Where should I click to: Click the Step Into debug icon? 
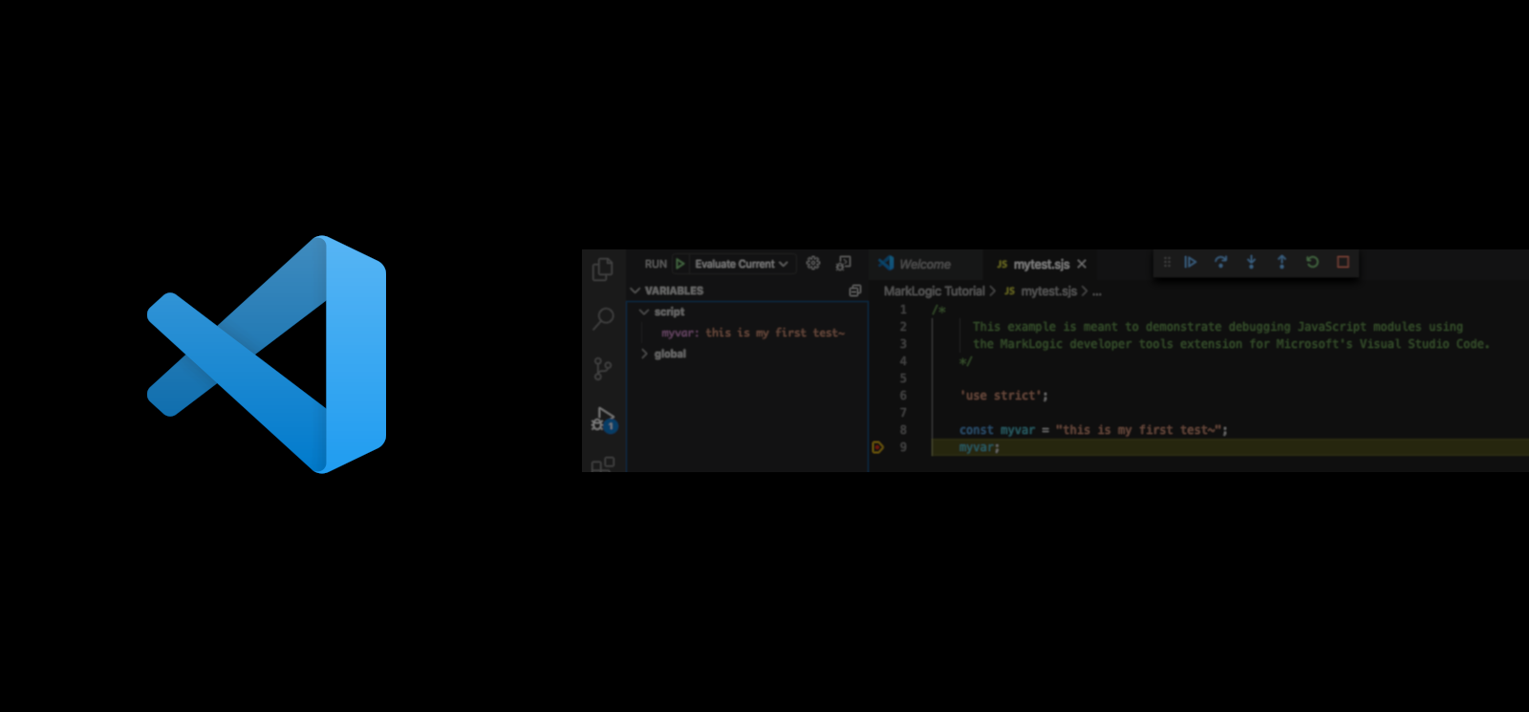(x=1251, y=262)
